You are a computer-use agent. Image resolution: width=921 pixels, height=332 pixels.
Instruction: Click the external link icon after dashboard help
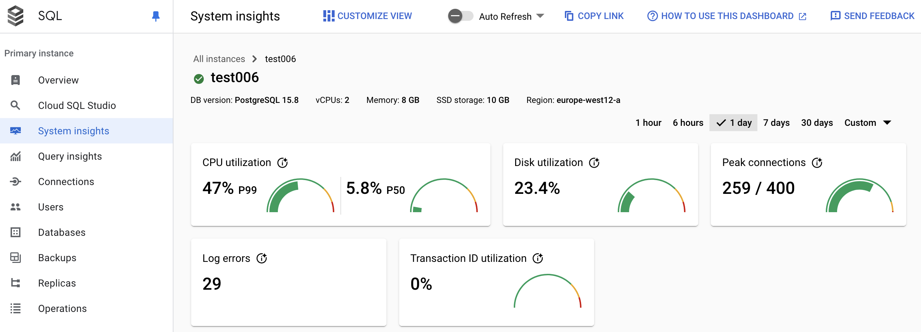click(803, 17)
